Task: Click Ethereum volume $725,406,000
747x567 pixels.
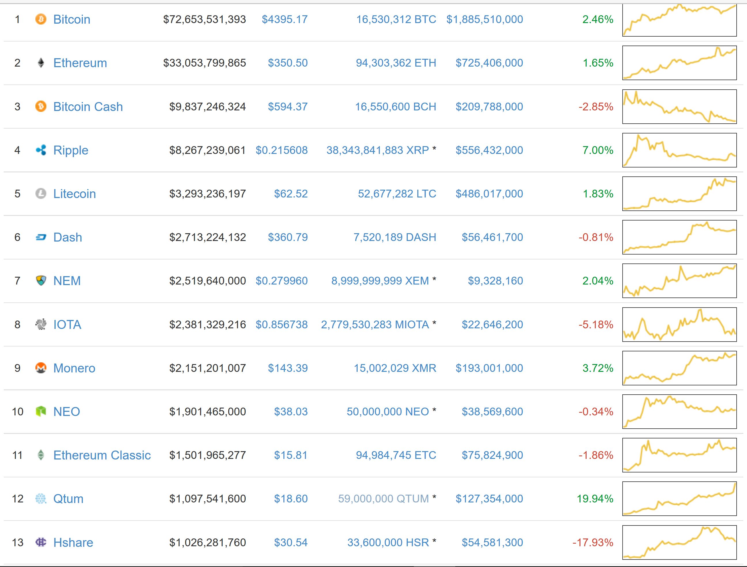Action: 490,63
